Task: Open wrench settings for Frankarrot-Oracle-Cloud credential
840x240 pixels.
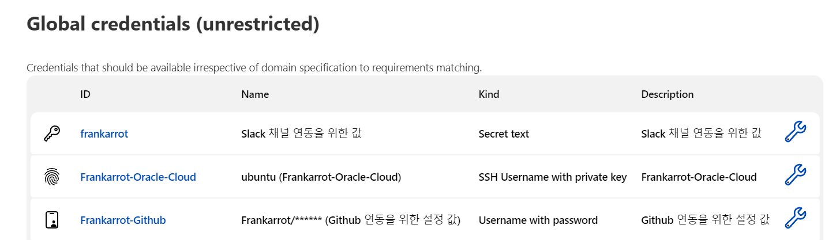Action: tap(795, 175)
